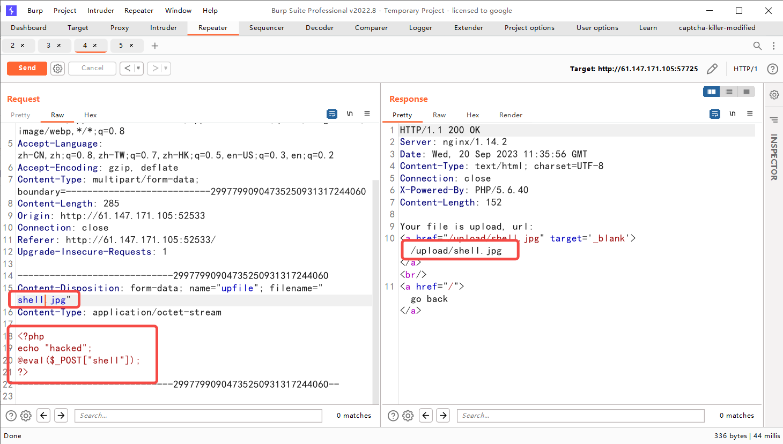This screenshot has height=444, width=783.
Task: Edit target with the pencil icon
Action: pyautogui.click(x=712, y=69)
